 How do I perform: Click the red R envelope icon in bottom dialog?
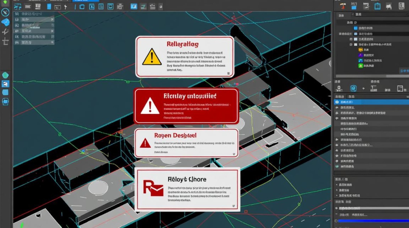[x=153, y=188]
